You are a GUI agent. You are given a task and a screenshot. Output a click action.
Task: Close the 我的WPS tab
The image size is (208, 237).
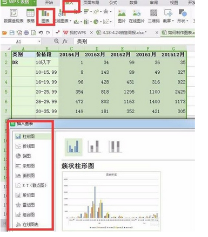point(91,33)
